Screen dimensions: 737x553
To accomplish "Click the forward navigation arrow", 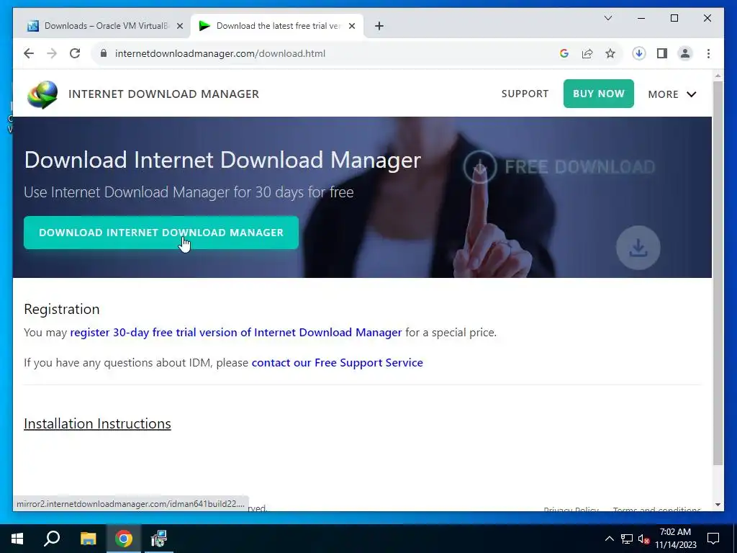I will 52,53.
